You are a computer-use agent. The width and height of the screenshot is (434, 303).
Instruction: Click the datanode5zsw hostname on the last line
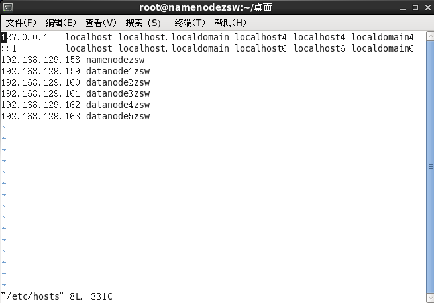coord(118,116)
